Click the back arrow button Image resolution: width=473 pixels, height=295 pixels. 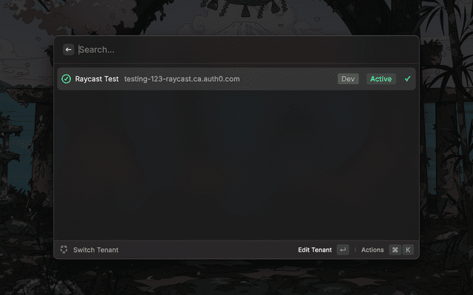(x=69, y=49)
